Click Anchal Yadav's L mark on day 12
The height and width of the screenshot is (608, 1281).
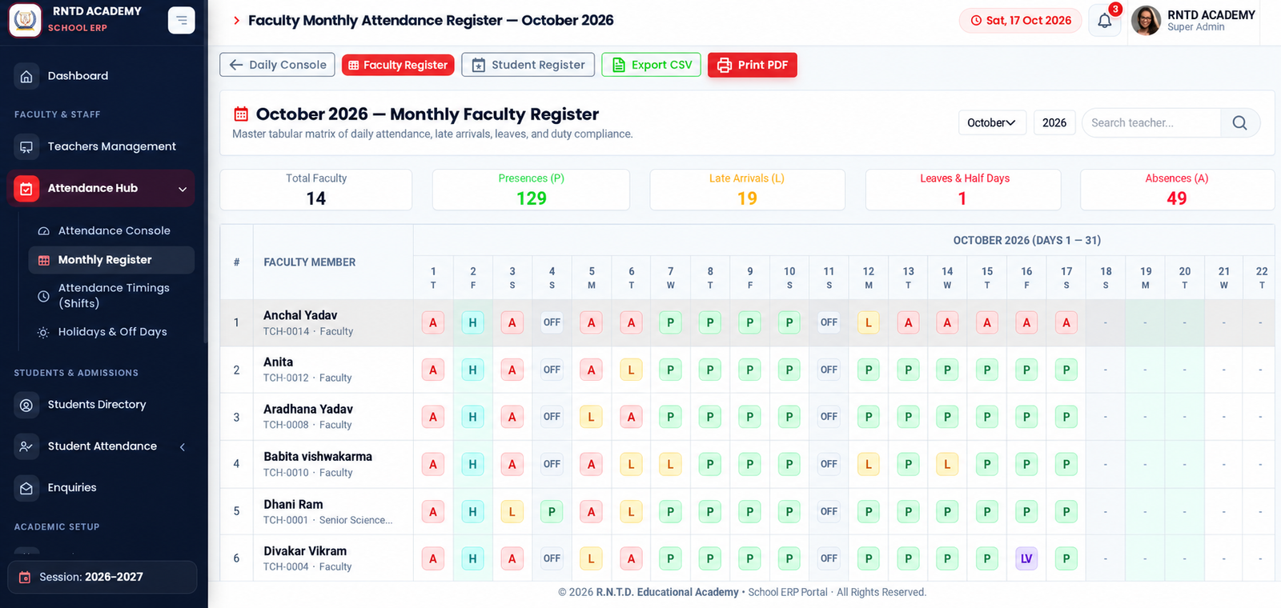pos(869,323)
